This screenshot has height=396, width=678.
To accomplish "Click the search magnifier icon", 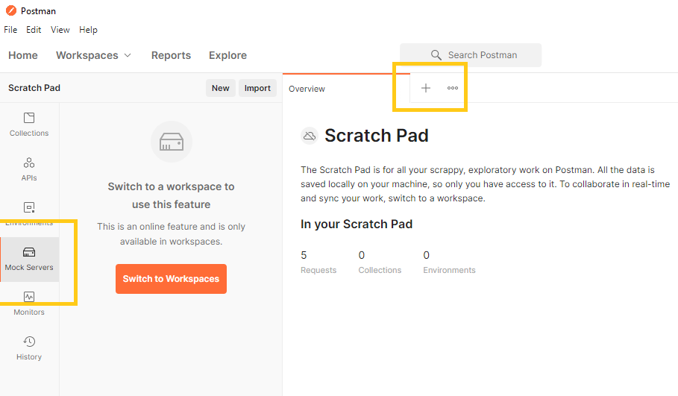I will (436, 55).
